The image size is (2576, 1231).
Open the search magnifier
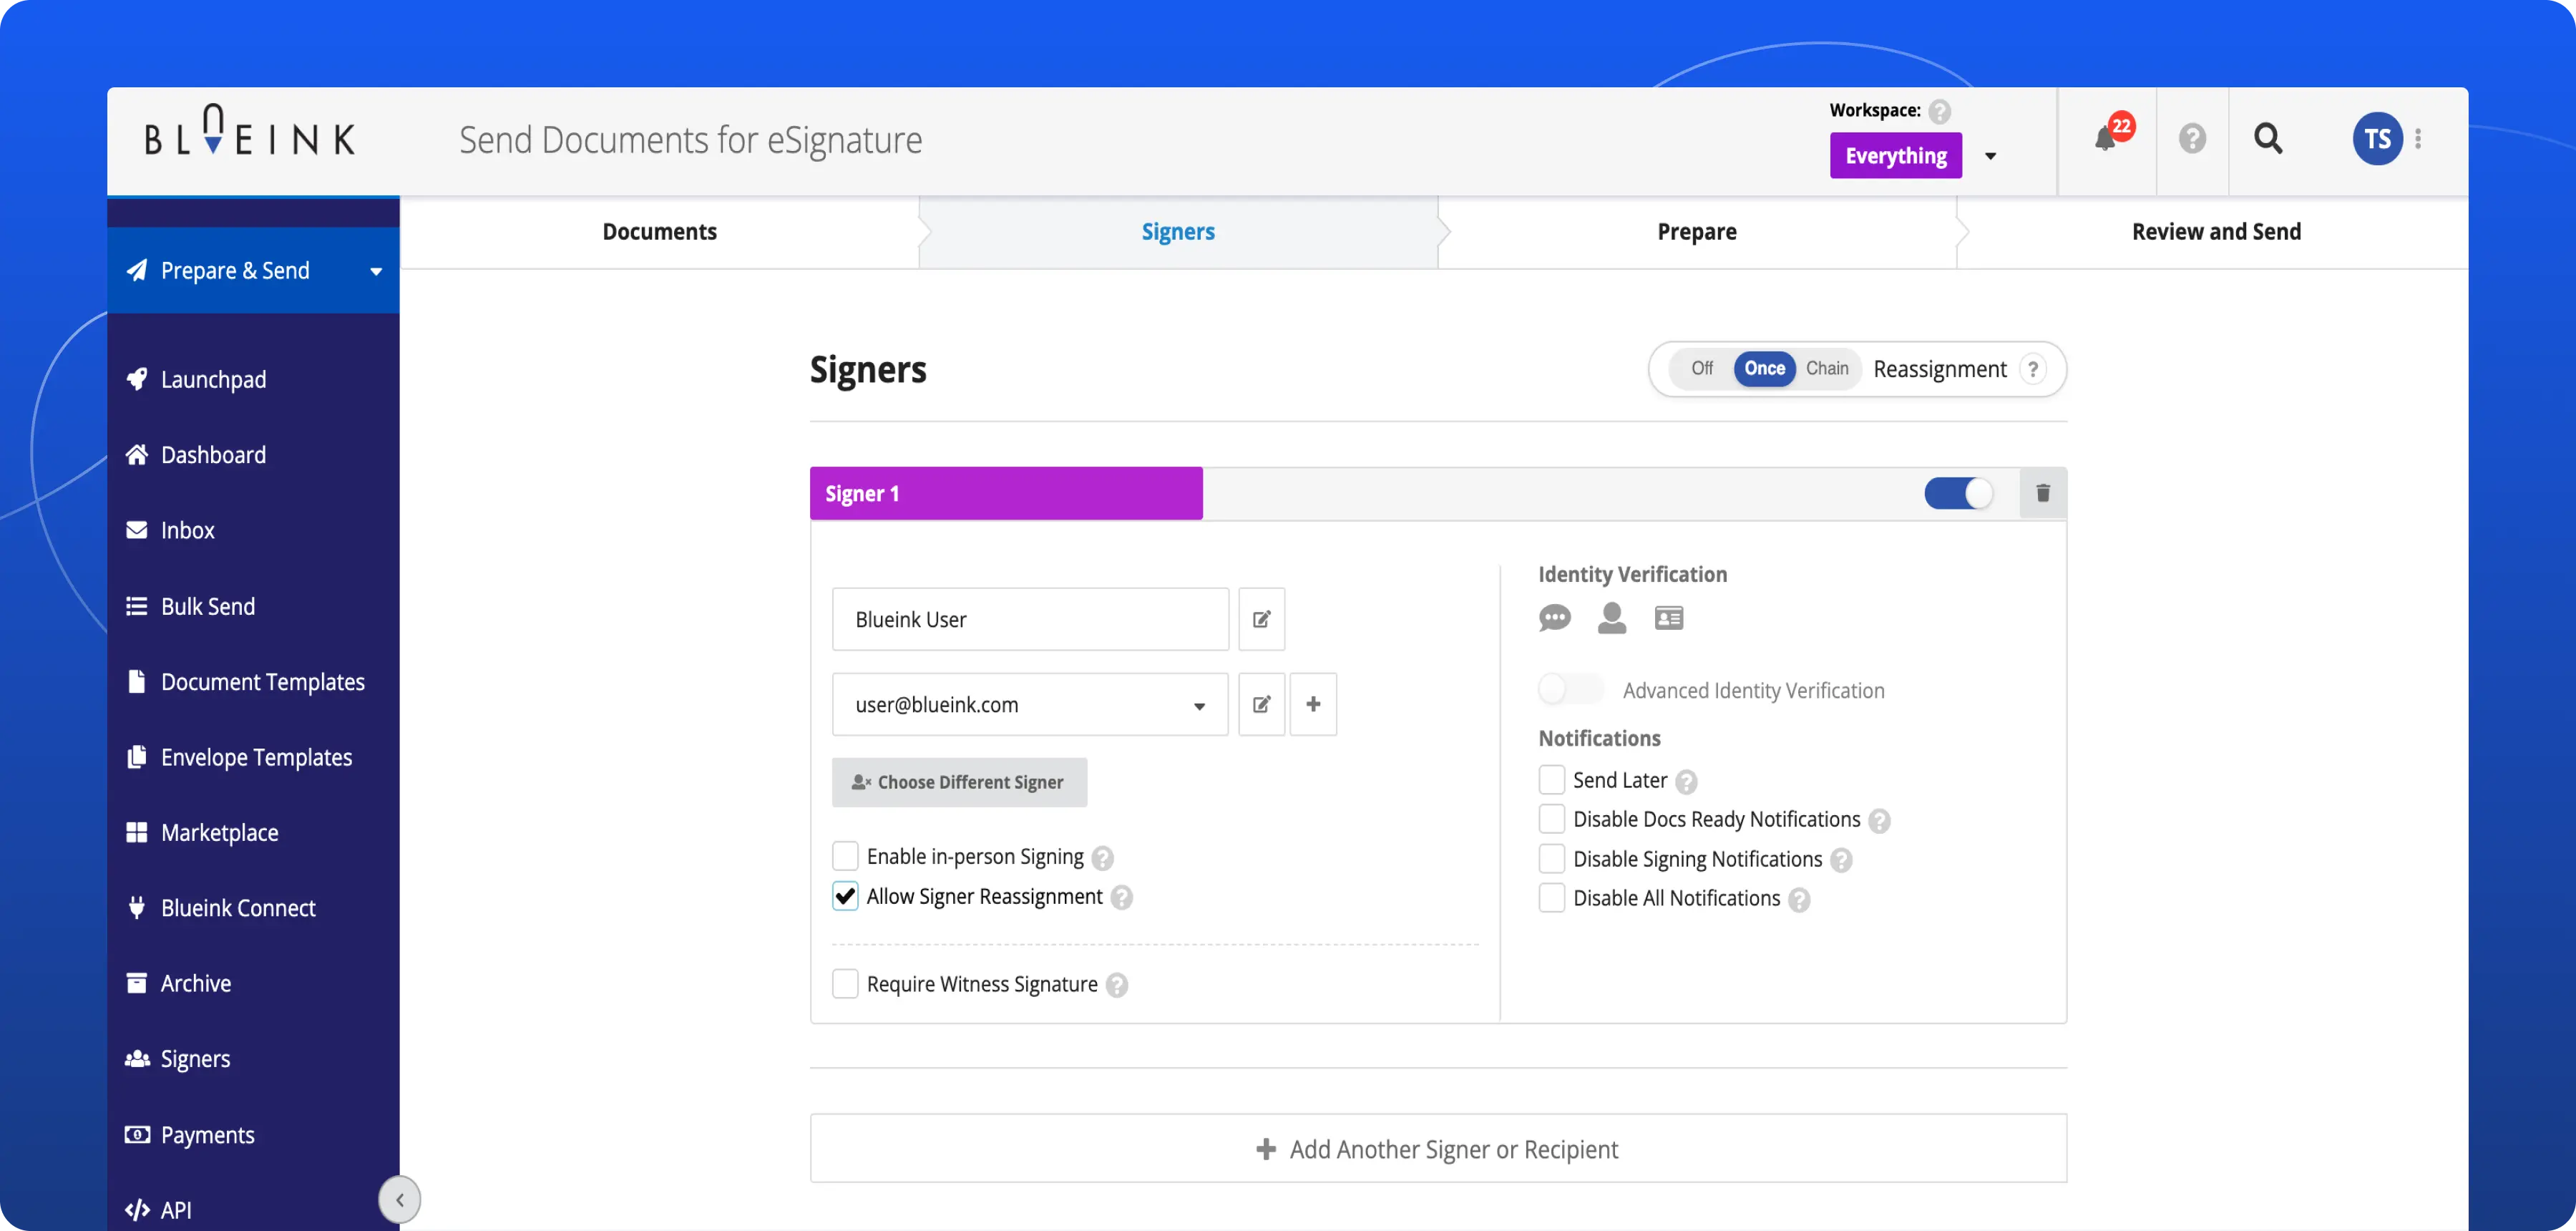(x=2268, y=138)
